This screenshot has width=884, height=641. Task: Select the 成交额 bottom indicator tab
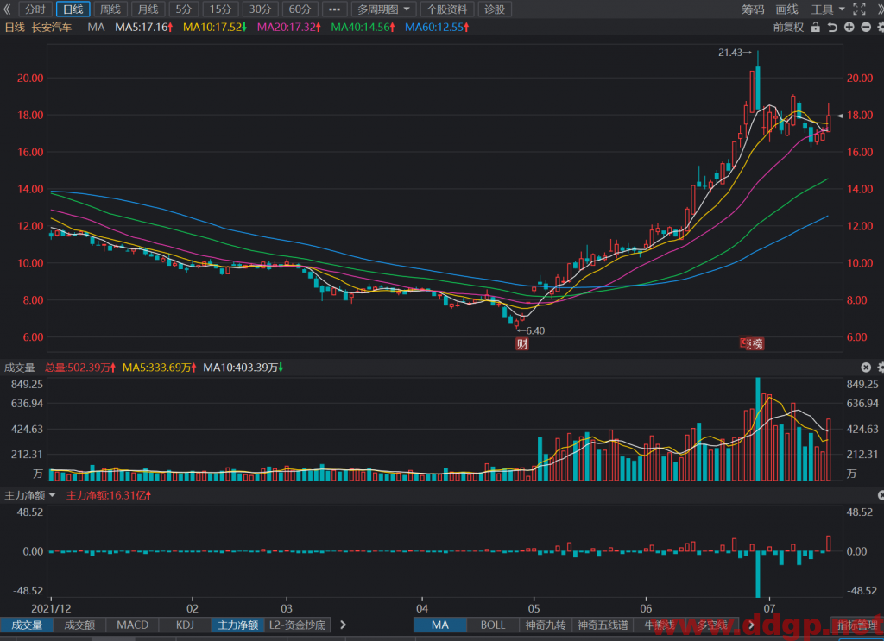pyautogui.click(x=79, y=625)
